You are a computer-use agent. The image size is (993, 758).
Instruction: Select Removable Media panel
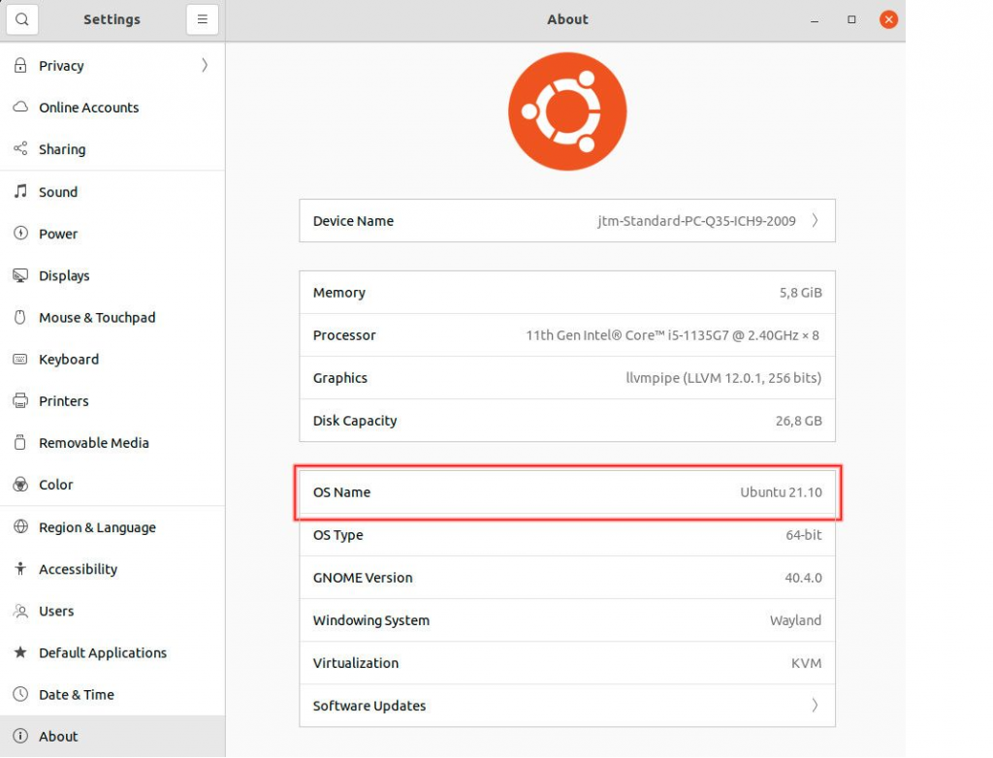coord(112,443)
